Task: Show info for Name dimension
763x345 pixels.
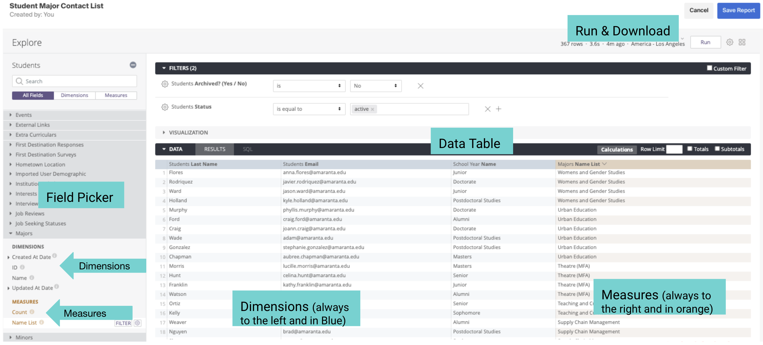Action: (x=32, y=278)
